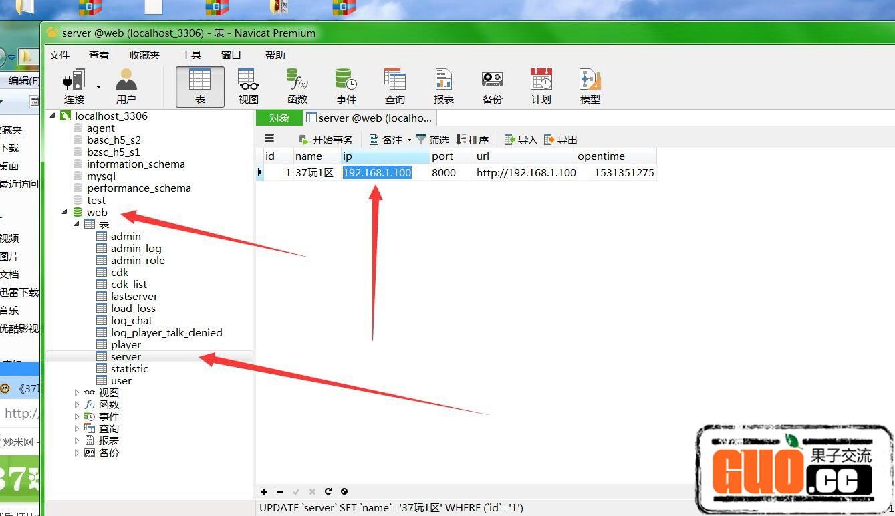The height and width of the screenshot is (516, 895).
Task: Click the port cell with 8000
Action: 444,173
